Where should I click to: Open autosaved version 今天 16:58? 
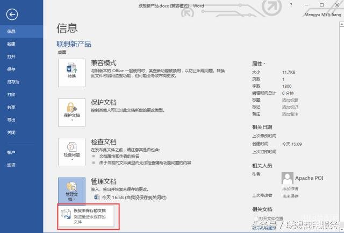(x=130, y=197)
